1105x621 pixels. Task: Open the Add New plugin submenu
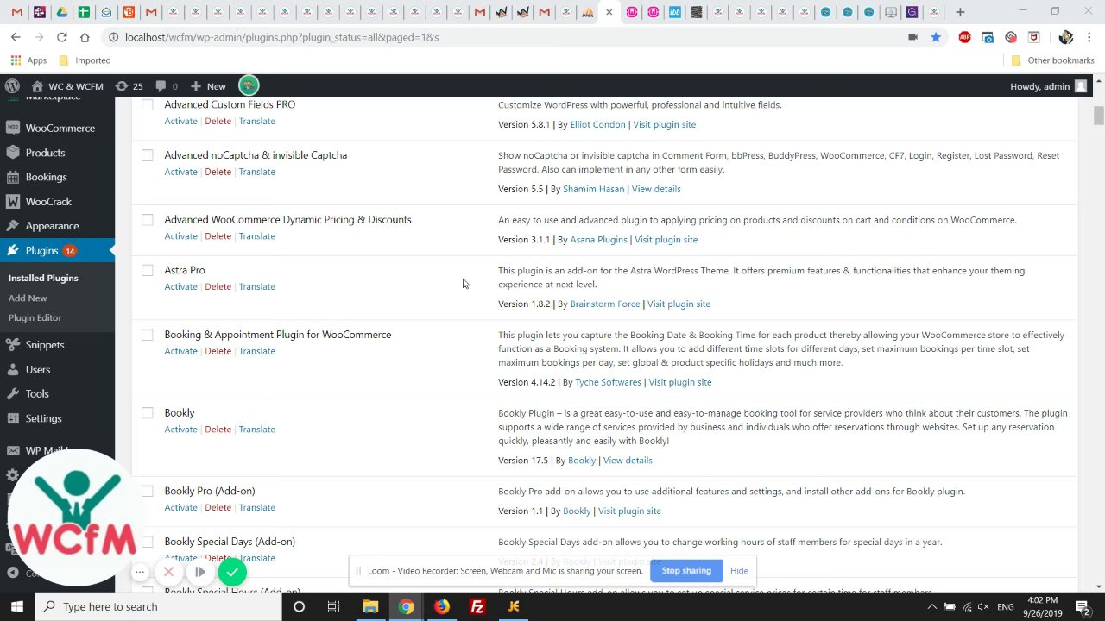pos(28,298)
